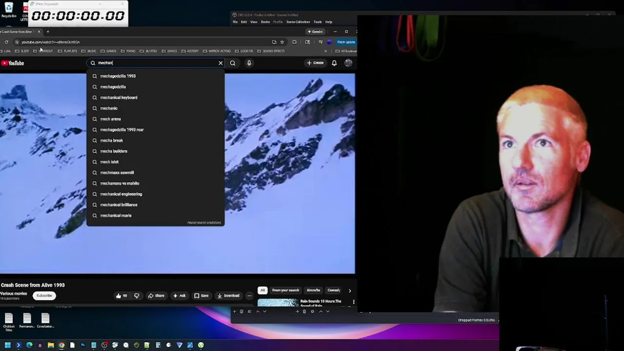Select suggestion 'mech arena'
Screen dimensions: 624x351
point(156,119)
